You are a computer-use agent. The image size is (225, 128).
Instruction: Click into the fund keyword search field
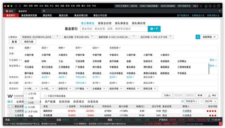click(114, 29)
